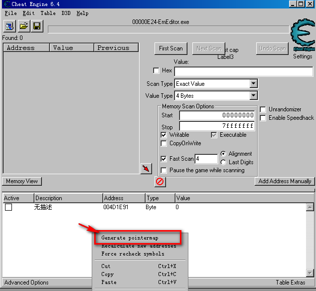Click the red prohibit clear-list icon
Image resolution: width=316 pixels, height=291 pixels.
[x=160, y=182]
